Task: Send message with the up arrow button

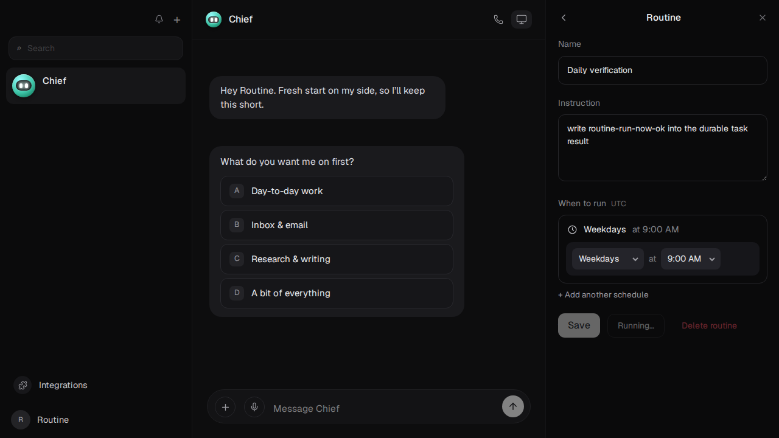Action: [513, 406]
